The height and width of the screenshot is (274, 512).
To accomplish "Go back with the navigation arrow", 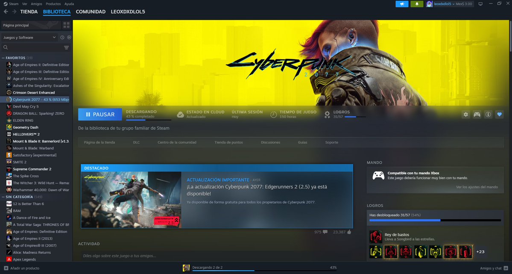I will pos(6,12).
